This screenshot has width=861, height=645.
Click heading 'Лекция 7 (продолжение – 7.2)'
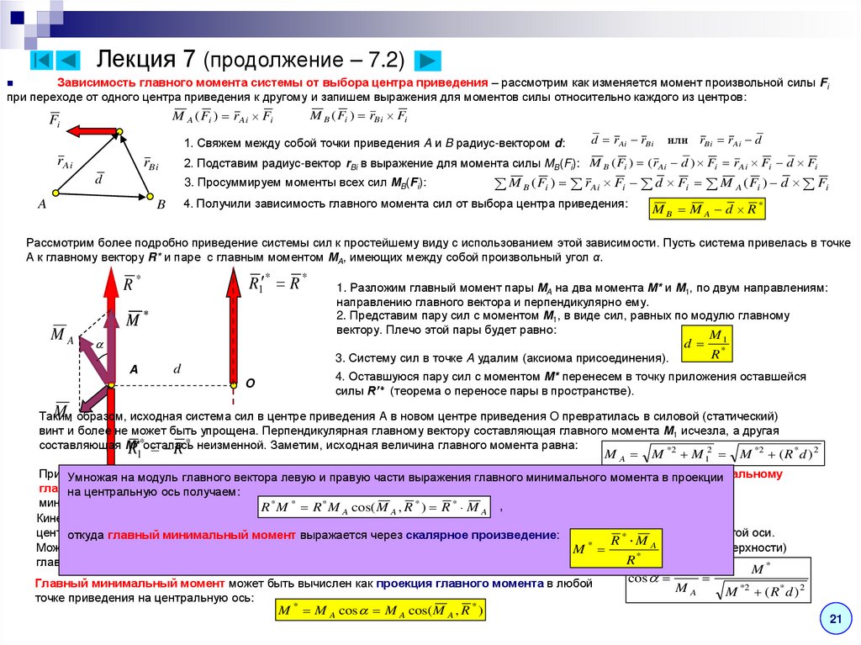pyautogui.click(x=251, y=59)
